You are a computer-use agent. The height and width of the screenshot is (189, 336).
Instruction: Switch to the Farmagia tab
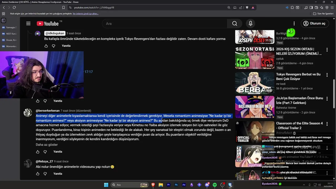point(9,27)
